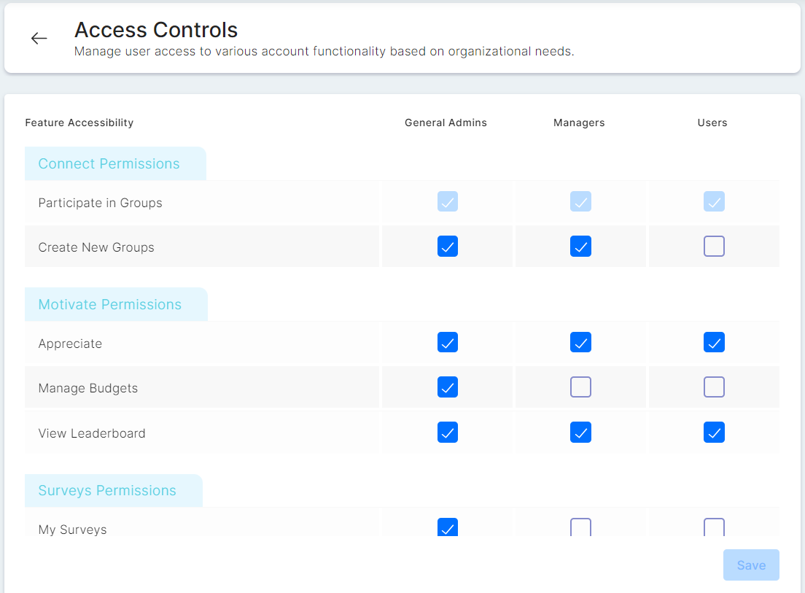Viewport: 805px width, 593px height.
Task: Click the Save button
Action: pyautogui.click(x=751, y=565)
